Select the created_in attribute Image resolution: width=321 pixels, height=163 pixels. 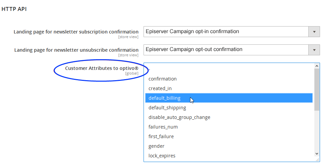tap(160, 88)
